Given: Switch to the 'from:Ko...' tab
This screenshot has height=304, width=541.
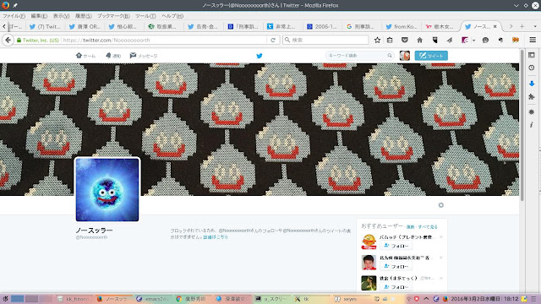Looking at the screenshot, I should [x=401, y=26].
